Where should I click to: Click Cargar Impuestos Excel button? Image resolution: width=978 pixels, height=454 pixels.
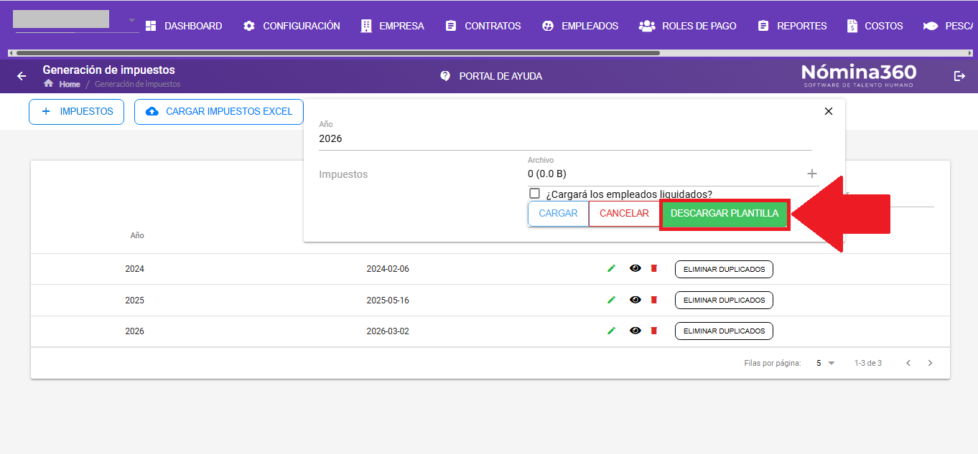[219, 112]
